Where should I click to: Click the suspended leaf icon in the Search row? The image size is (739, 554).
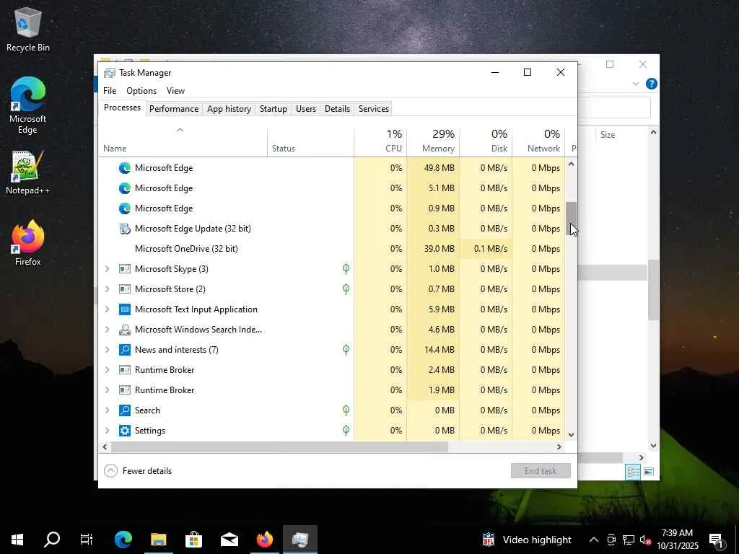click(x=346, y=410)
